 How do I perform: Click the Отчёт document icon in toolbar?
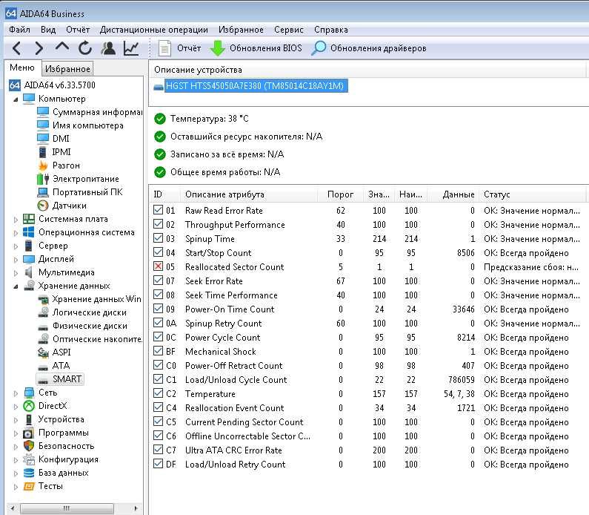(164, 48)
